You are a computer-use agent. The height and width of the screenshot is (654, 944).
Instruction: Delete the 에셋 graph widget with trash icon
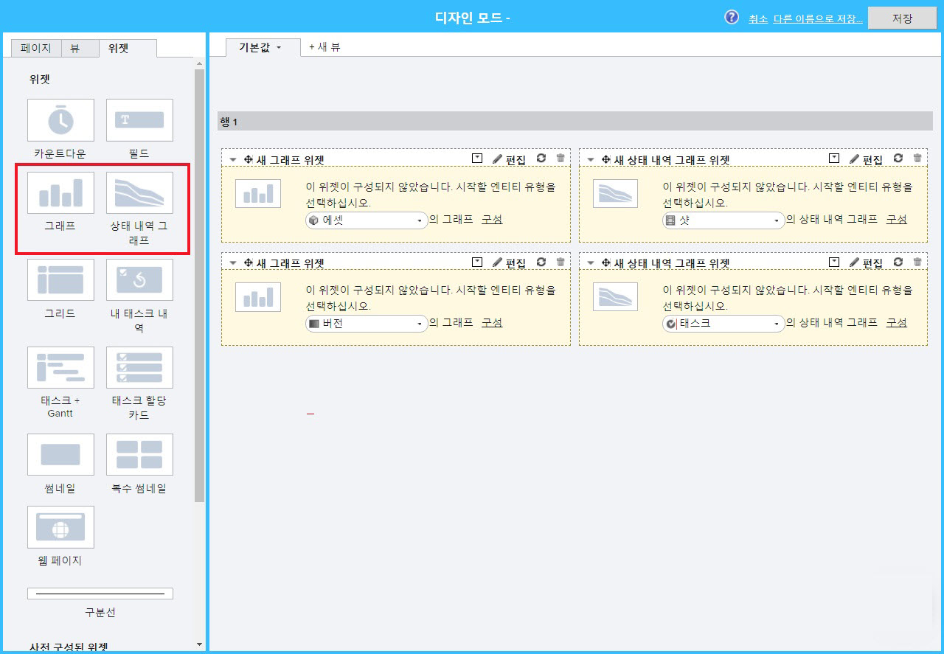[x=560, y=159]
